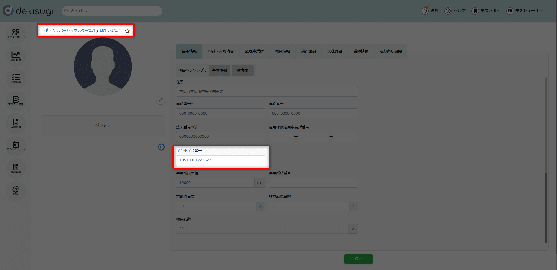Click the blue gear icon below name card
This screenshot has width=557, height=270.
(x=161, y=147)
